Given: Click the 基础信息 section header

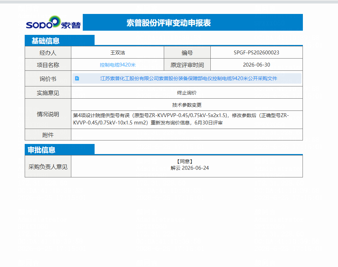Looking at the screenshot, I should click(x=59, y=40).
